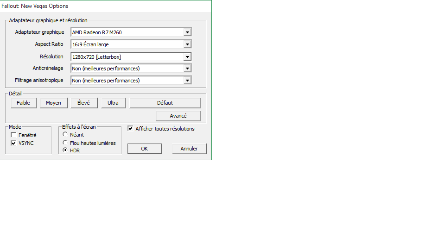The height and width of the screenshot is (250, 445).
Task: Set detail to Ultra
Action: coord(113,103)
